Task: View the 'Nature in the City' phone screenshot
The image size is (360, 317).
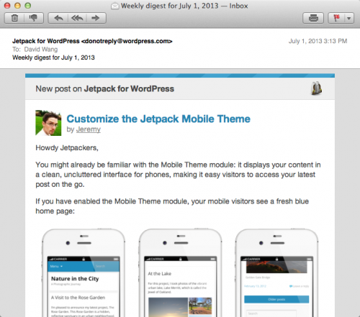Action: [x=84, y=272]
